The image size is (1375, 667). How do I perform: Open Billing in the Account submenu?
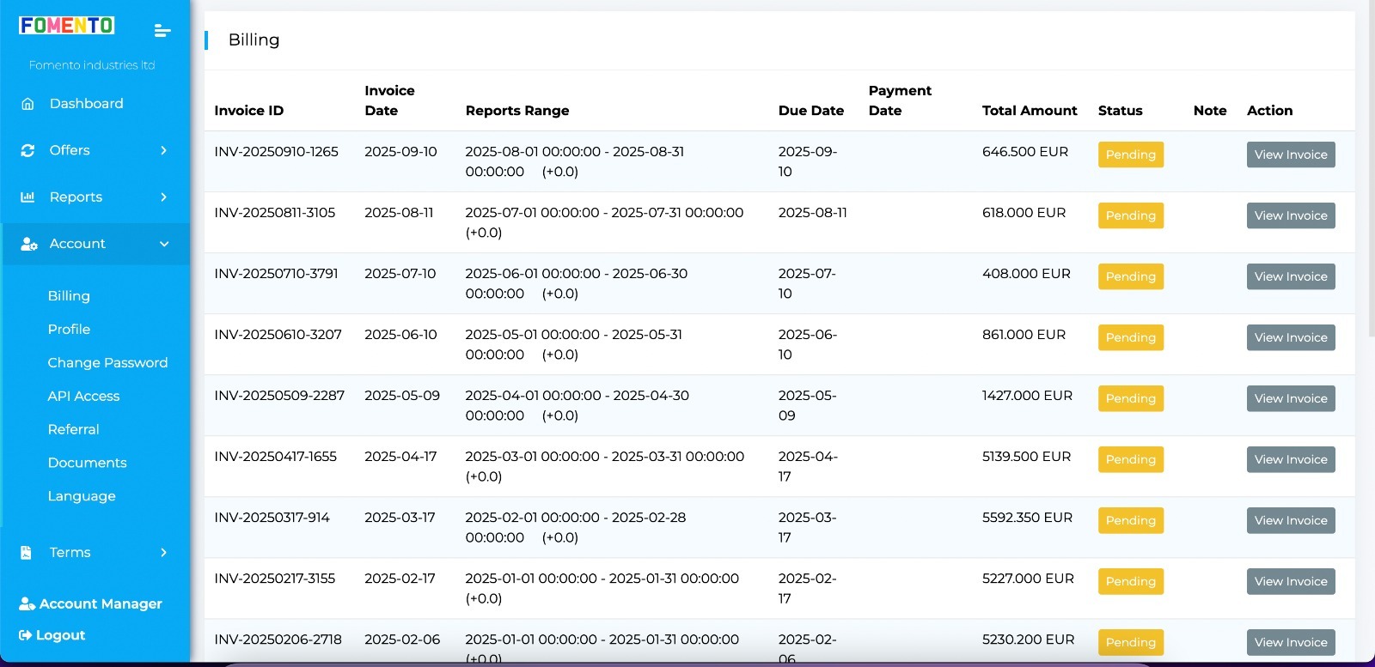coord(69,296)
